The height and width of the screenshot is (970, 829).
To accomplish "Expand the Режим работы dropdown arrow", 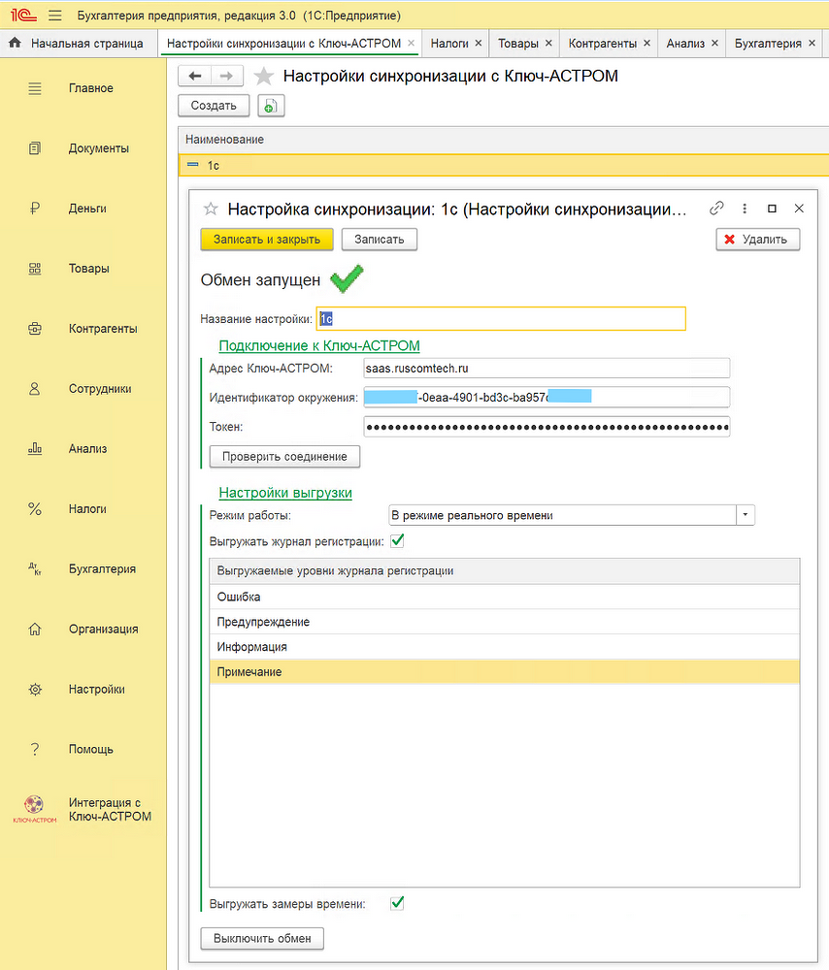I will click(x=746, y=515).
